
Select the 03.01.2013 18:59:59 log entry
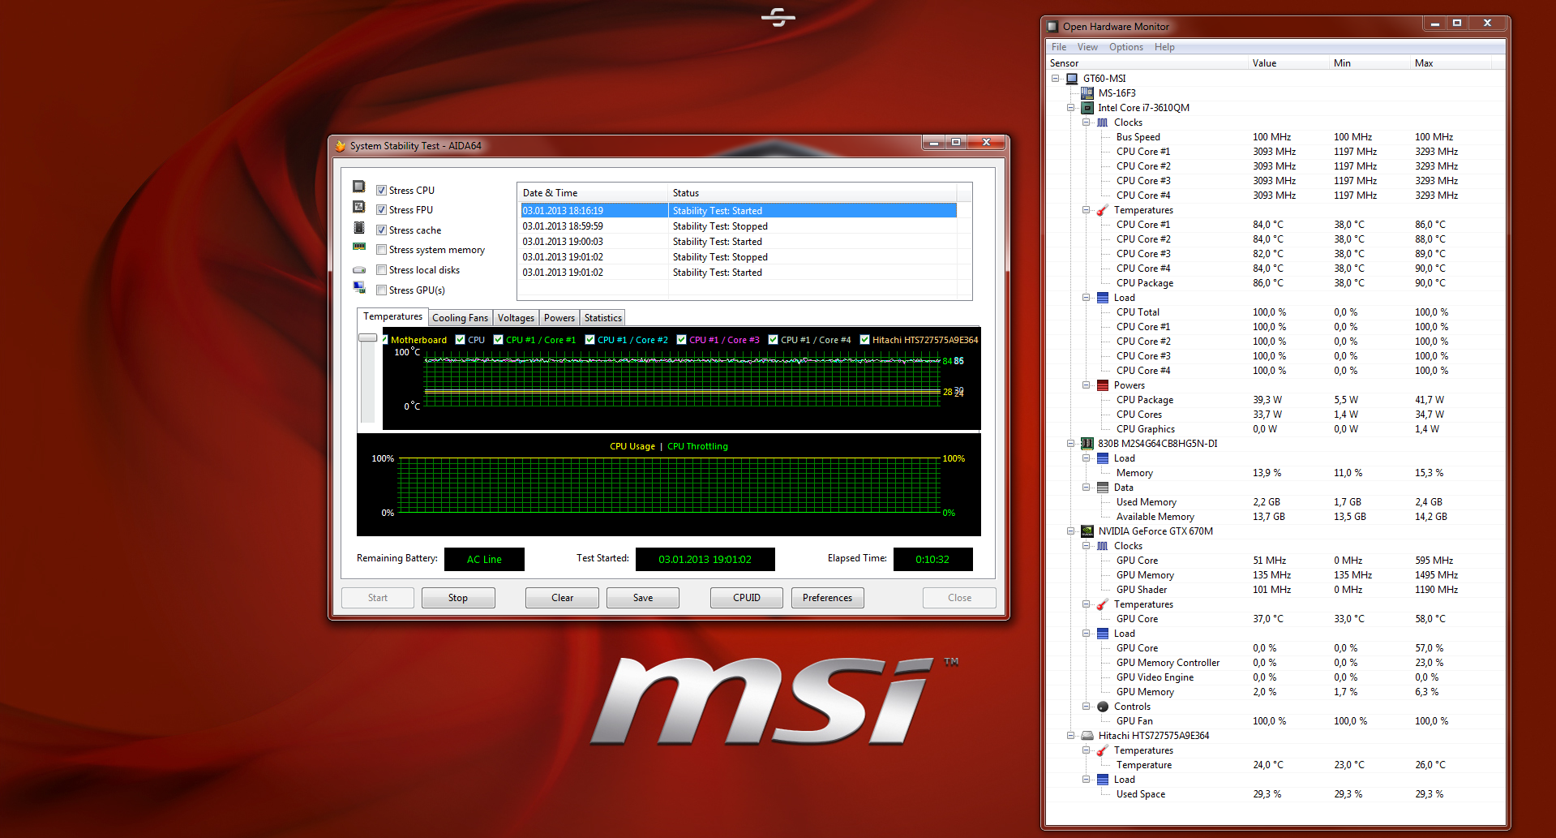click(739, 226)
